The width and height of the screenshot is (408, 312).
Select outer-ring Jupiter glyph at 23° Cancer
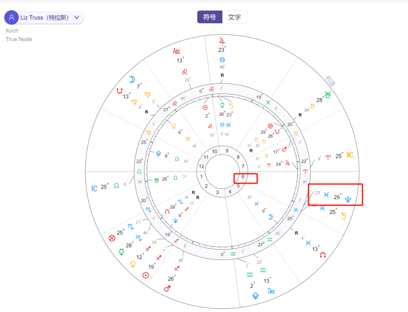(222, 41)
